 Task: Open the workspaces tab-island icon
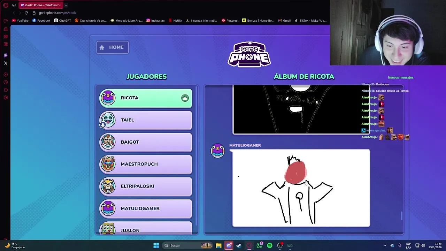click(x=14, y=5)
